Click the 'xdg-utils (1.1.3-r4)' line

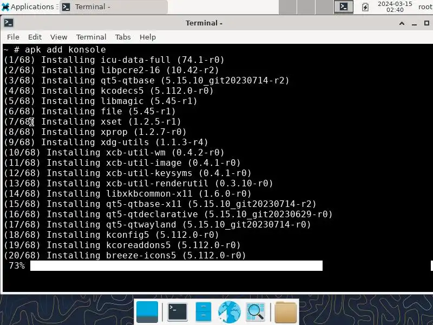(106, 142)
